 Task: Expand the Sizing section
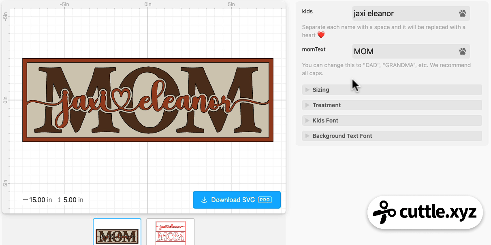pyautogui.click(x=392, y=90)
